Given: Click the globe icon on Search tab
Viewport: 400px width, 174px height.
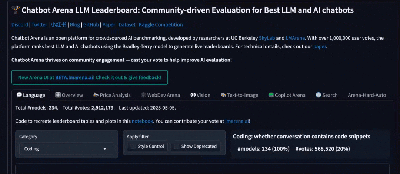Looking at the screenshot, I should (318, 95).
